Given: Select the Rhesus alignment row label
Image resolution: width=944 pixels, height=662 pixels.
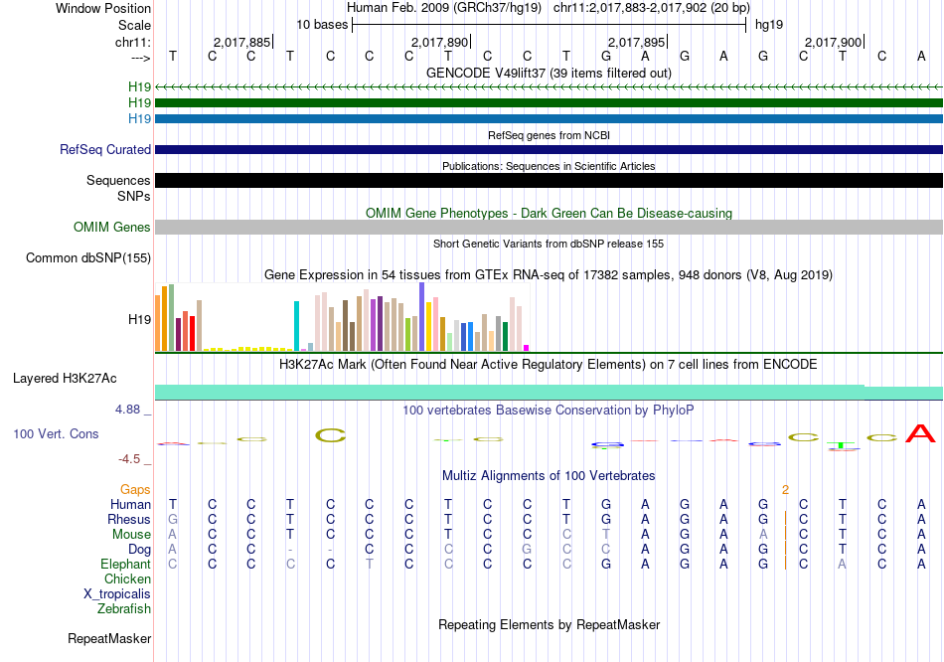Looking at the screenshot, I should [129, 519].
